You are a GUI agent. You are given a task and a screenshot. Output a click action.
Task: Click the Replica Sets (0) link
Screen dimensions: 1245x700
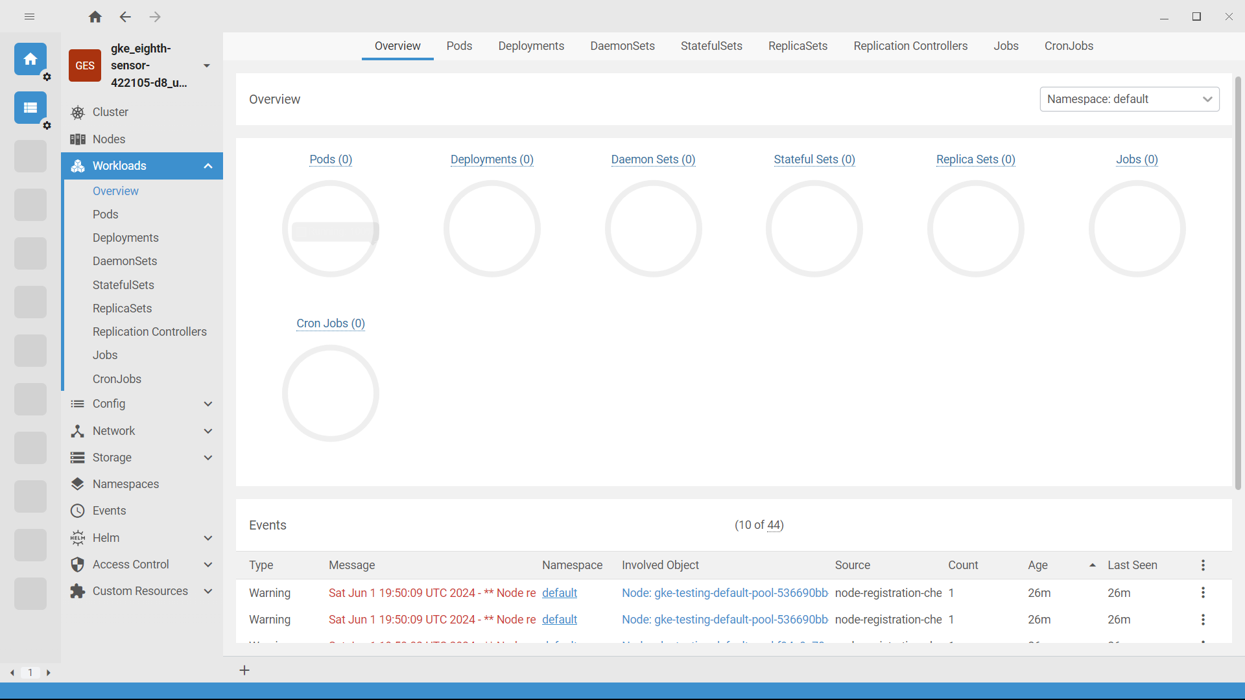(x=976, y=159)
